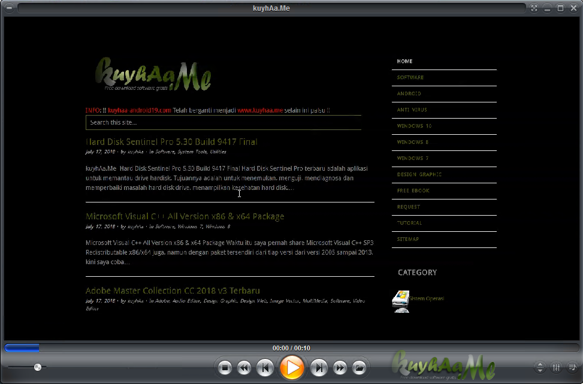Open the Microsoft Visual C++ All Version post

(x=185, y=216)
